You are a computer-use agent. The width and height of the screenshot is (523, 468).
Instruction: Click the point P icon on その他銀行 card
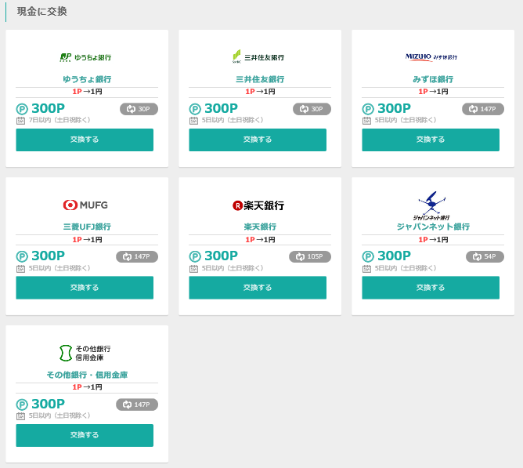pos(22,405)
